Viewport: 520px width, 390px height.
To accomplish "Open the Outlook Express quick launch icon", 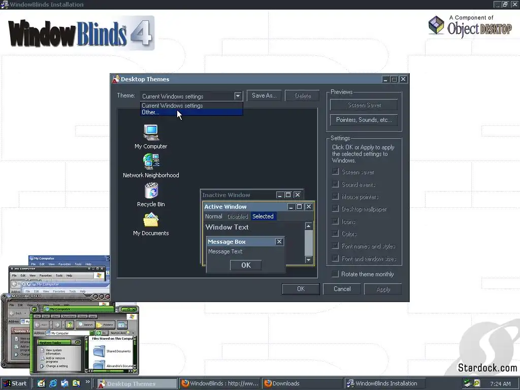I will coord(64,383).
